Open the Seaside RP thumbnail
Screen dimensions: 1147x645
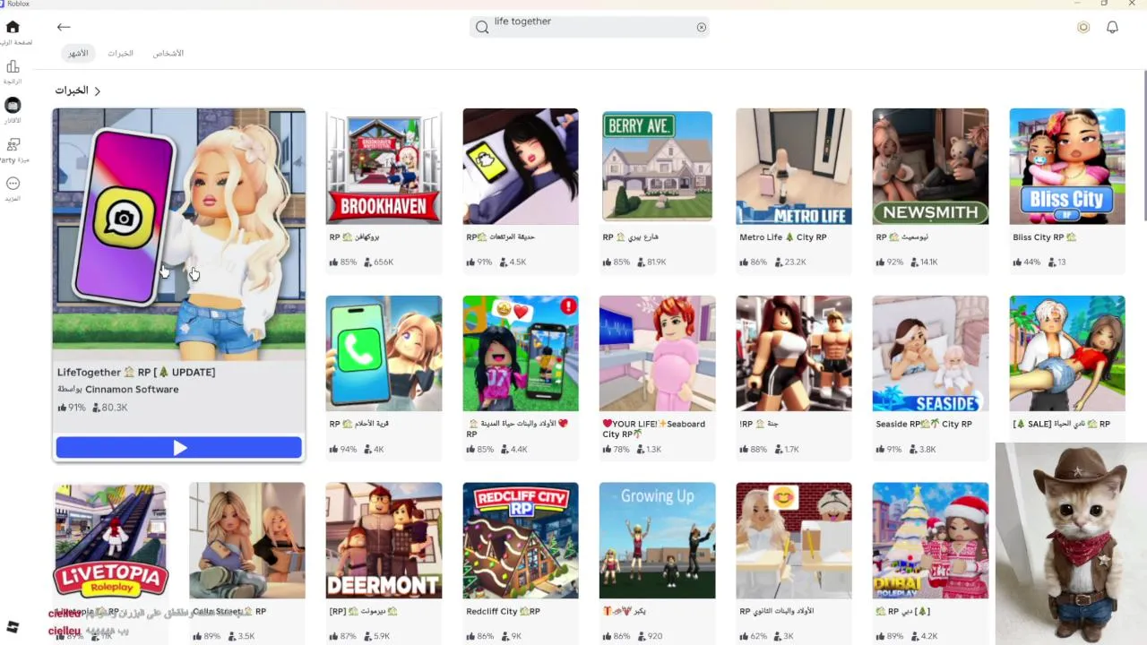[x=931, y=354]
